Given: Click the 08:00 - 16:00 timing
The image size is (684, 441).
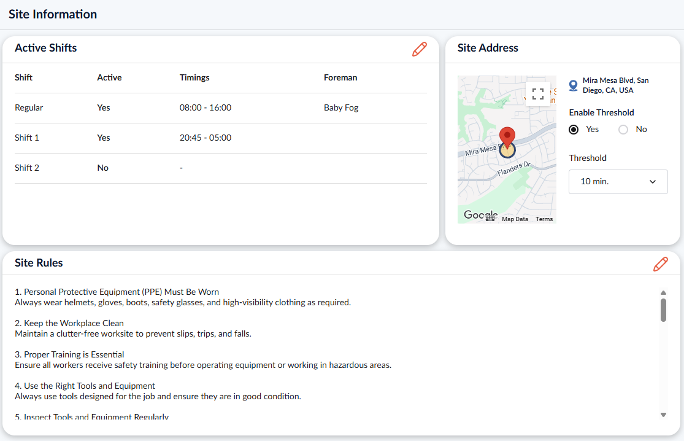Looking at the screenshot, I should point(206,108).
